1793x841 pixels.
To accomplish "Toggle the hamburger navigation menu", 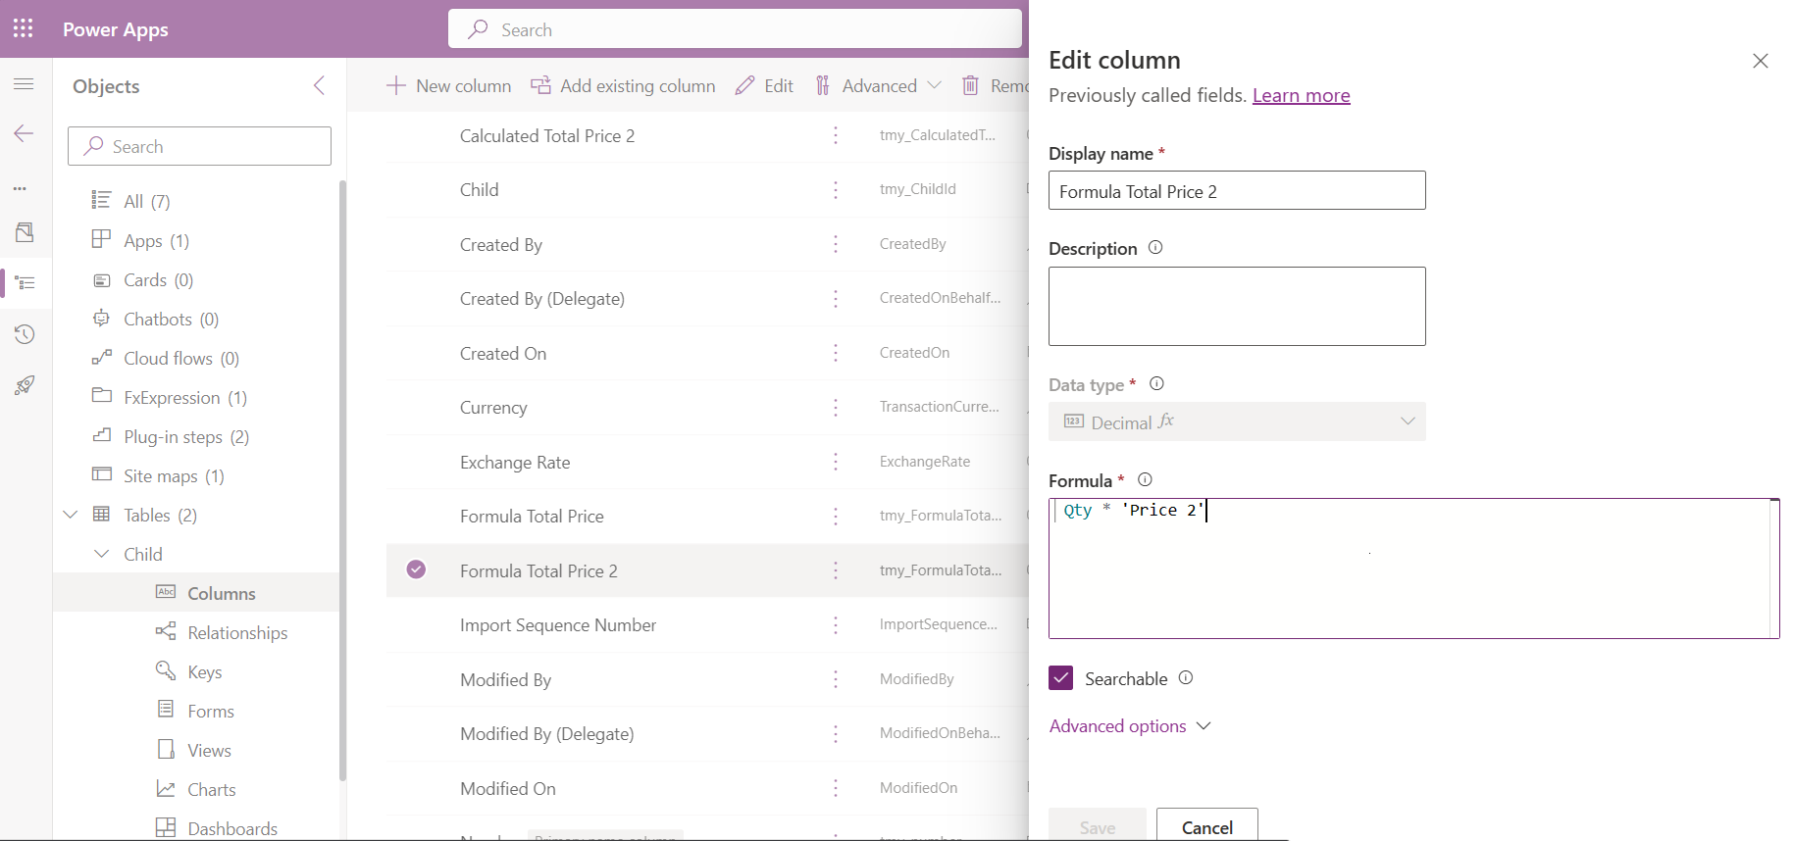I will coord(25,84).
